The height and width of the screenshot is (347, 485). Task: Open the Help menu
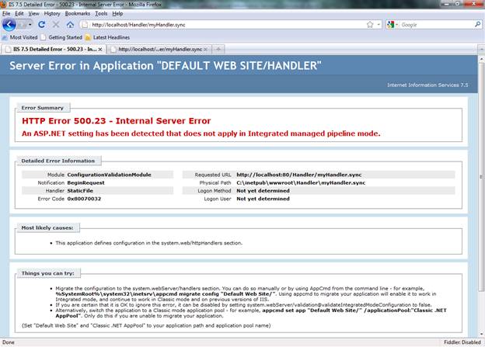(x=117, y=14)
